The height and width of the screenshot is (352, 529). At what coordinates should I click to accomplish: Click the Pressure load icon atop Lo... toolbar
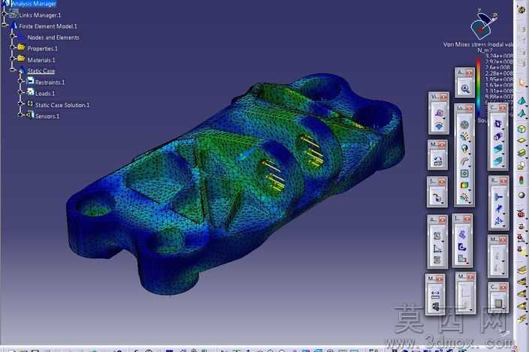coord(464,125)
